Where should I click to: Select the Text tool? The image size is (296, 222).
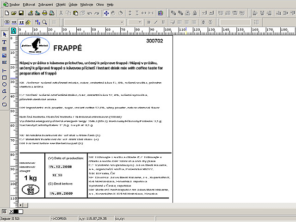[x=4, y=42]
